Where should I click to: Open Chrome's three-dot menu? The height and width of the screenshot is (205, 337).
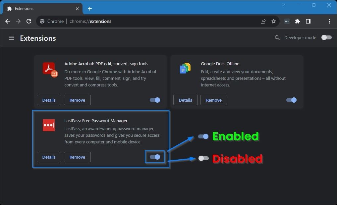(x=329, y=21)
